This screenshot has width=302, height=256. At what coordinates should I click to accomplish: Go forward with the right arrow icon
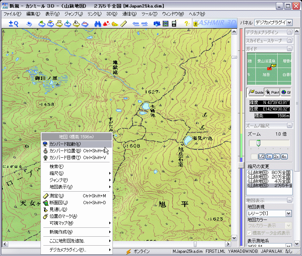[x=144, y=24]
